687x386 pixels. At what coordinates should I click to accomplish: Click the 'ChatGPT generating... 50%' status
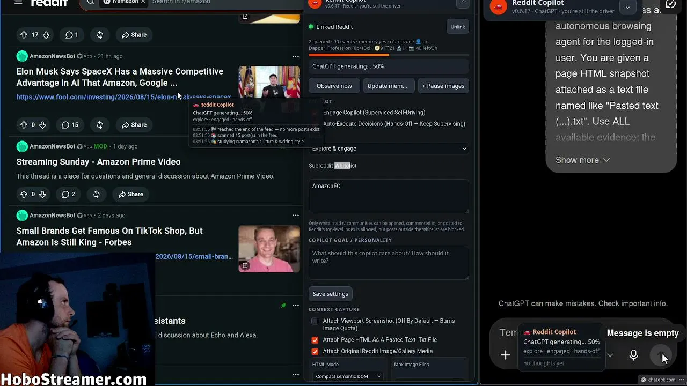[x=389, y=66]
